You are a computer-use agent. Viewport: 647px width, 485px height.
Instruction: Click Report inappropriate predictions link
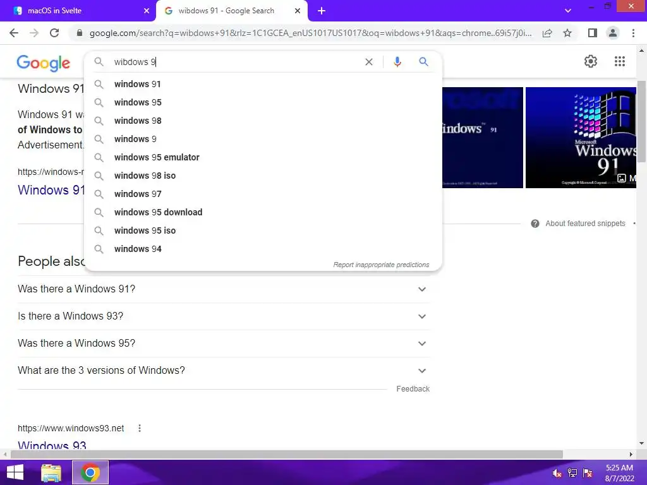pos(381,265)
